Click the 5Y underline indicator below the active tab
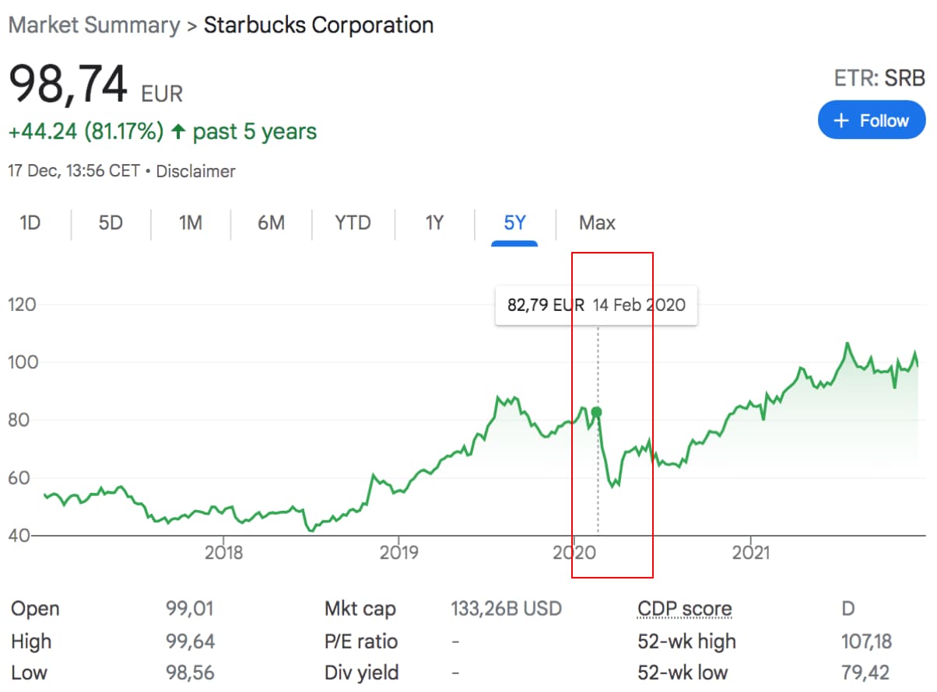 click(x=514, y=242)
